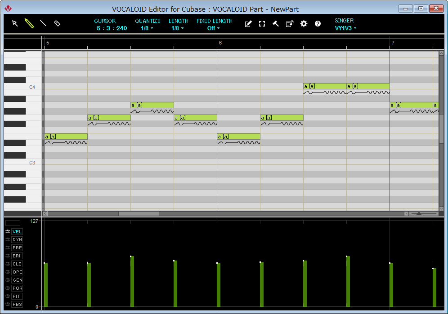Toggle the eye icon beside DYN
Viewport: 448px width, 314px height.
click(8, 239)
